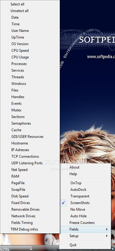This screenshot has width=115, height=251.
Task: Select the Semaphores field entry
Action: point(30,123)
